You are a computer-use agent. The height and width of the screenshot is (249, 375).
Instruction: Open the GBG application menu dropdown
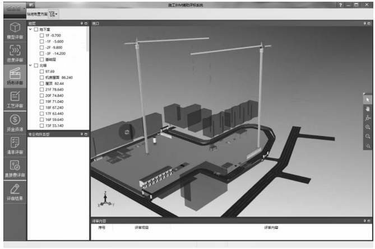pos(15,9)
